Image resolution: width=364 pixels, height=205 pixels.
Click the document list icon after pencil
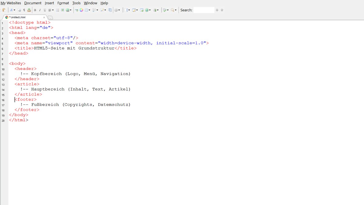tap(110, 10)
